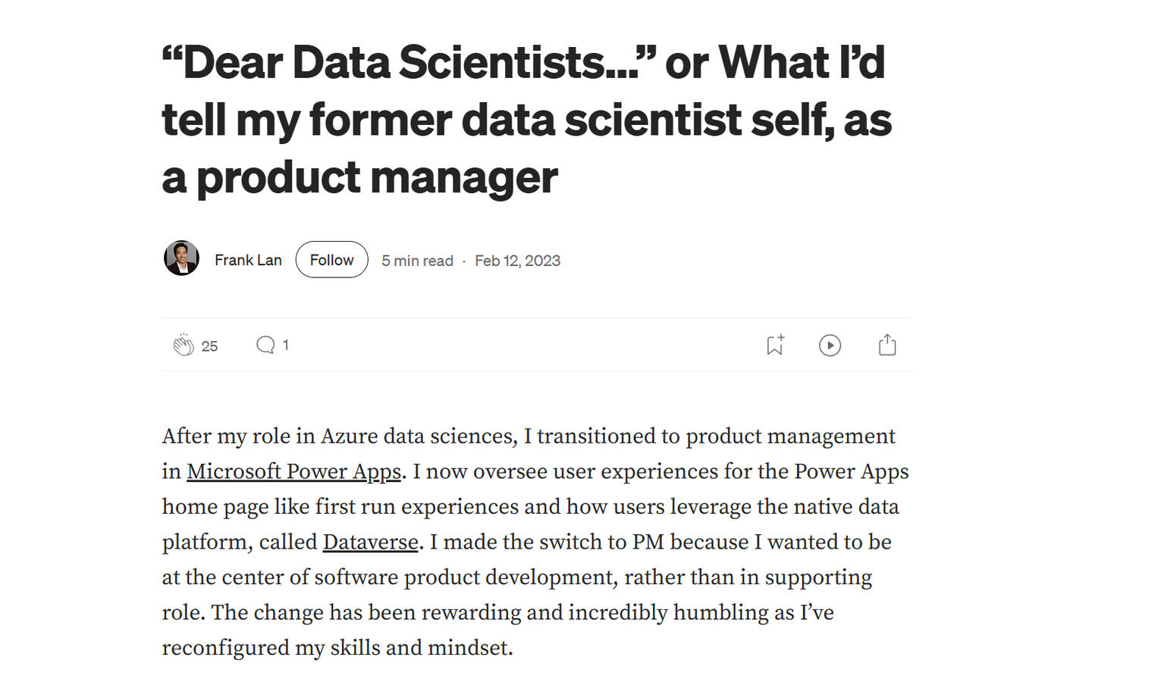Open the Microsoft Power Apps link
This screenshot has height=682, width=1161.
tap(293, 471)
